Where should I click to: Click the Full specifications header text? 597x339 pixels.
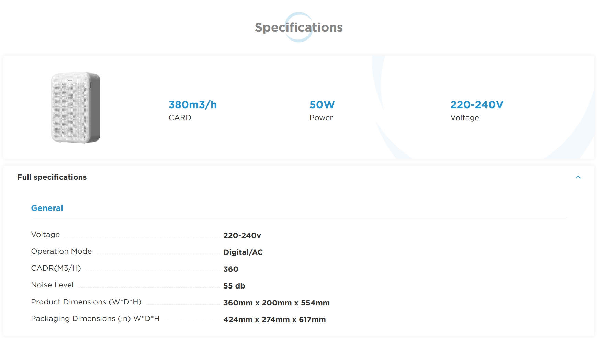click(52, 177)
